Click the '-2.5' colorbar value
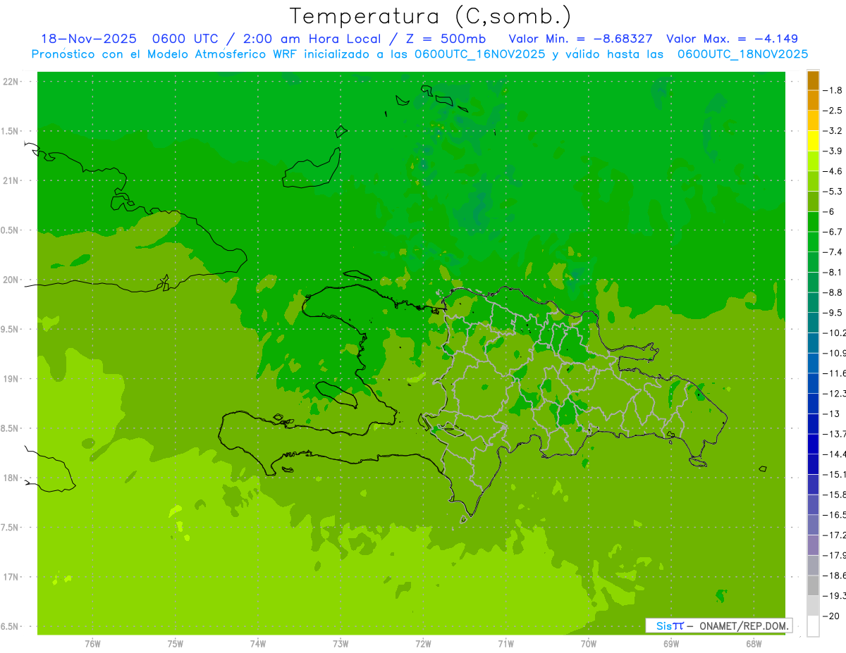846x653 pixels. (x=833, y=111)
